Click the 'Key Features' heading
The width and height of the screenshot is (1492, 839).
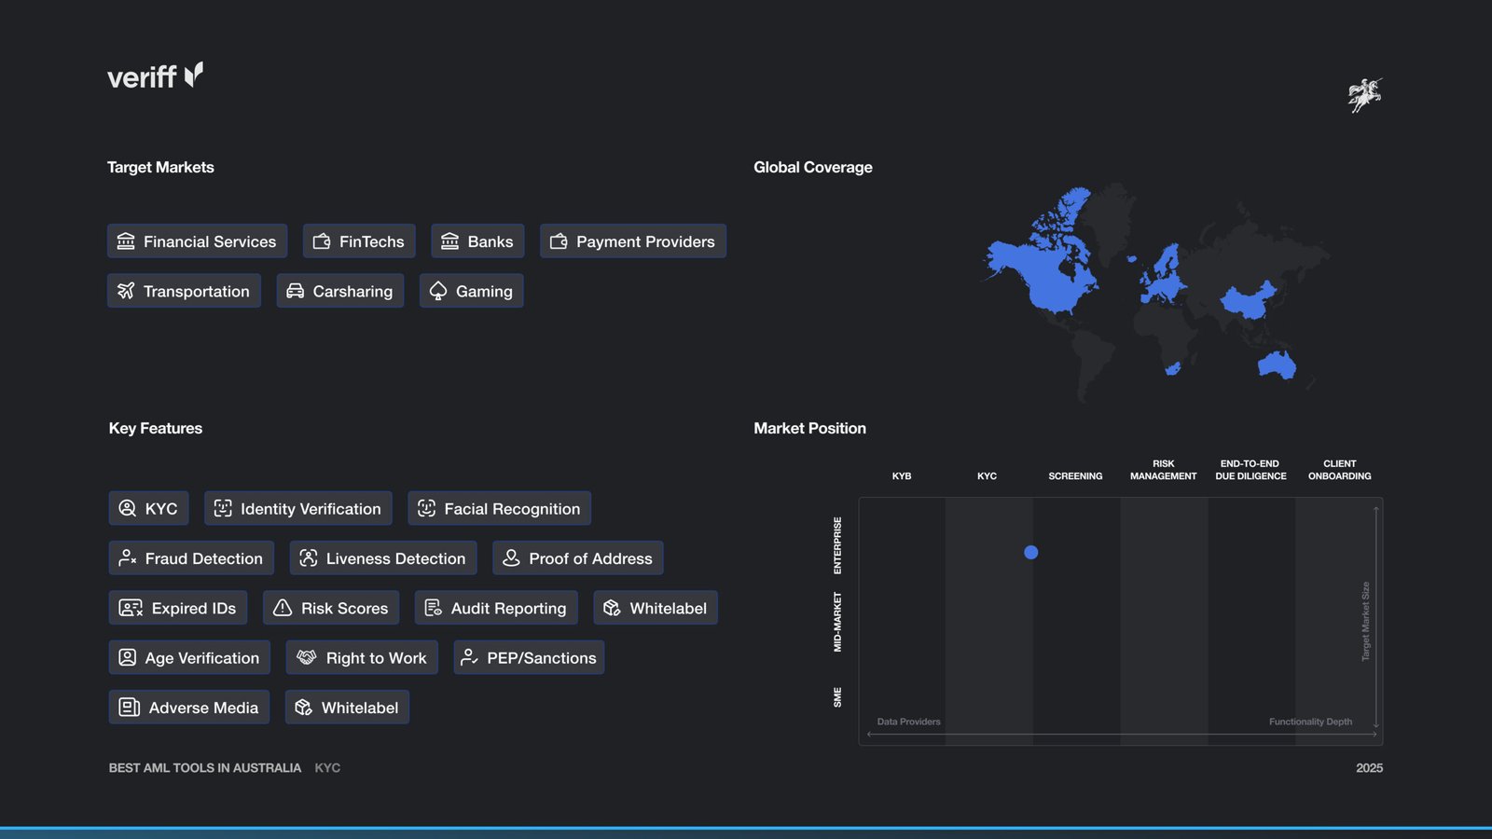(156, 428)
